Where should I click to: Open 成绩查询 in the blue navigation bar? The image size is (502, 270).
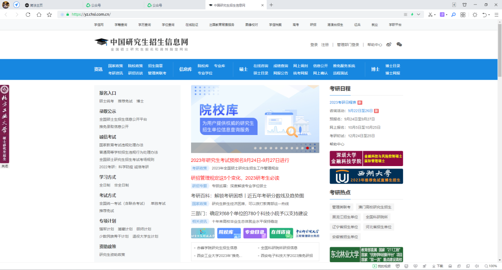click(x=280, y=66)
